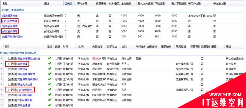Toggle the green activation check for 视频会议 policy
This screenshot has height=108, width=246.
click(49, 69)
